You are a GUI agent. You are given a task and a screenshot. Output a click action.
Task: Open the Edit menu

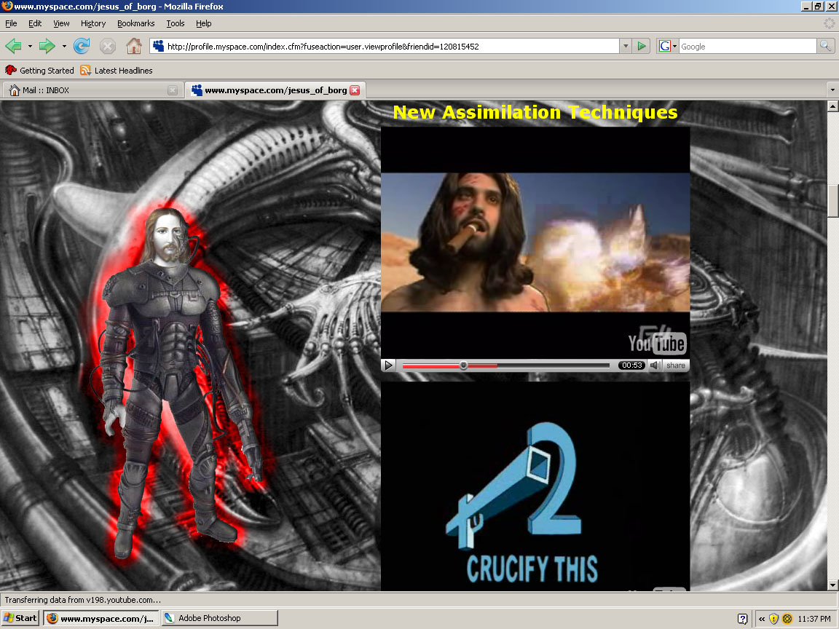35,23
